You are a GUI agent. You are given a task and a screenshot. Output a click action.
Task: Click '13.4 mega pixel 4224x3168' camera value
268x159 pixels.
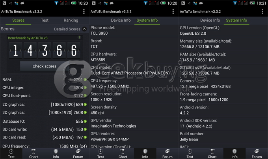(x=205, y=86)
